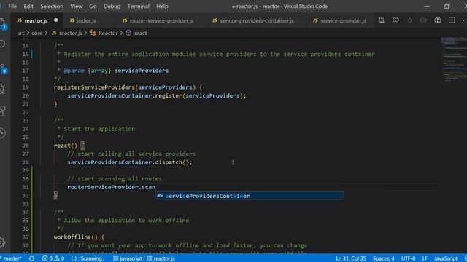This screenshot has height=262, width=467.
Task: Place cursor after routerServiceProvider.scan
Action: click(155, 187)
